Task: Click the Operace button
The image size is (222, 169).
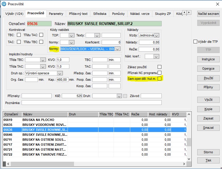Action: pos(208,68)
